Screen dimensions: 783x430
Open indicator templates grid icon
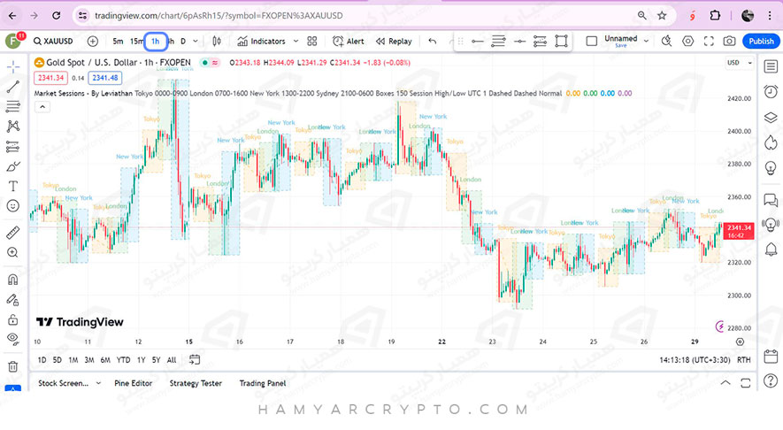point(312,41)
